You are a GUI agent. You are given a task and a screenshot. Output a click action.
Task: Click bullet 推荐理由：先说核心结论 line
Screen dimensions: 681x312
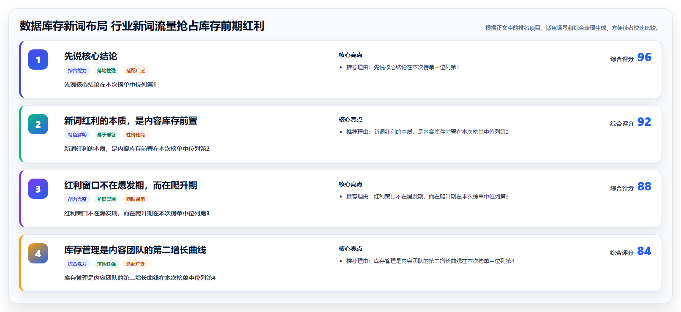coord(403,67)
